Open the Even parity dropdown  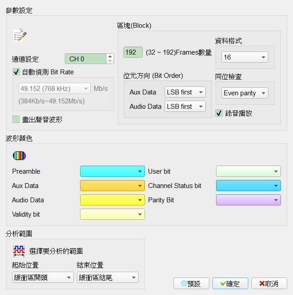click(x=245, y=93)
